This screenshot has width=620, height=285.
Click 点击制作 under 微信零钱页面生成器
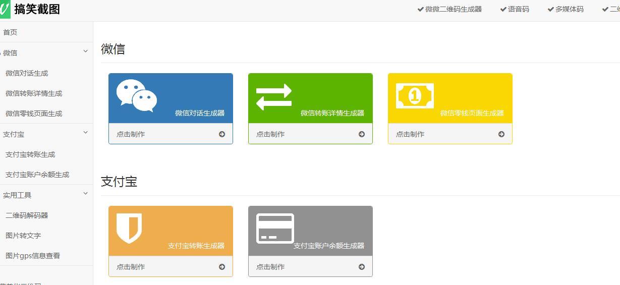pyautogui.click(x=410, y=134)
